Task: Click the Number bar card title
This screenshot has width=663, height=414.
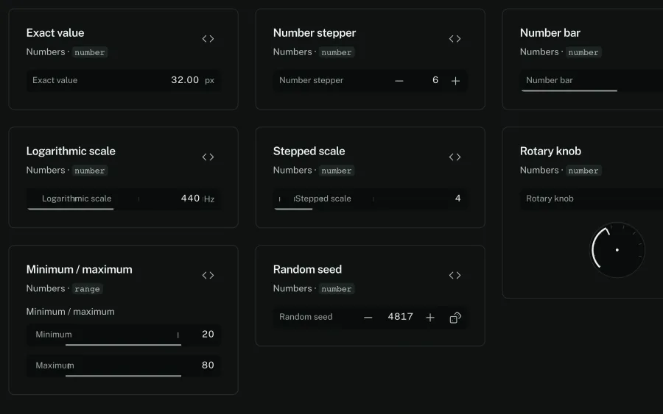Action: [550, 33]
